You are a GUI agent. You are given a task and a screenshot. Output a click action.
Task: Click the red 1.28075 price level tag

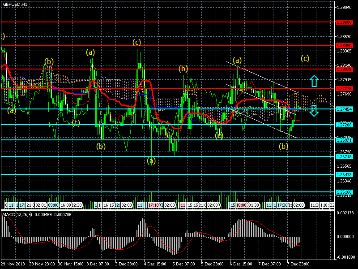coord(345,69)
